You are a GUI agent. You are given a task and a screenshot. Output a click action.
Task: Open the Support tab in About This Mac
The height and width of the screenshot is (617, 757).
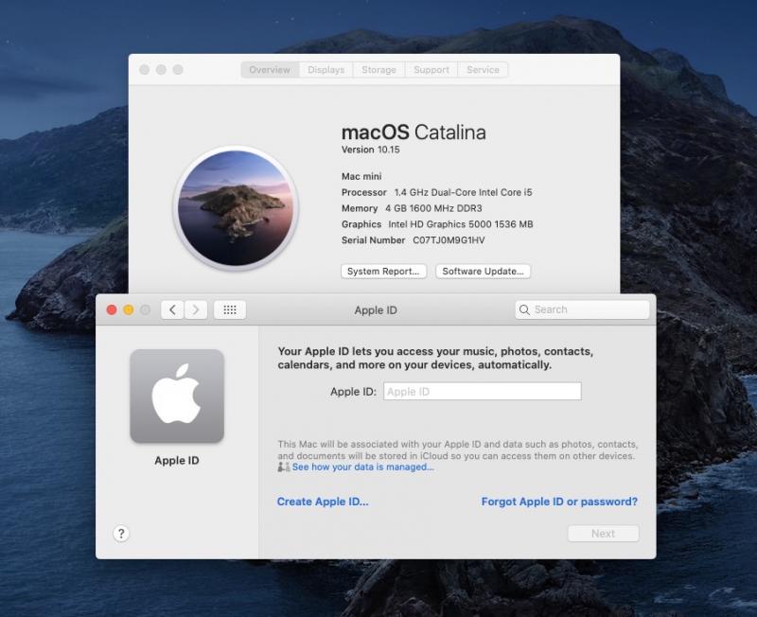click(431, 70)
